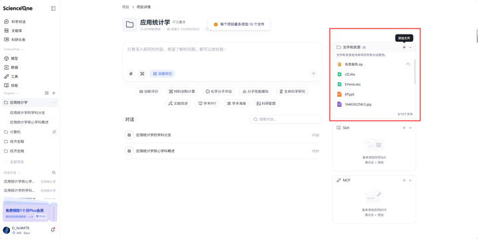The height and width of the screenshot is (239, 478).
Task: Click the file list scrollbar
Action: click(x=414, y=72)
